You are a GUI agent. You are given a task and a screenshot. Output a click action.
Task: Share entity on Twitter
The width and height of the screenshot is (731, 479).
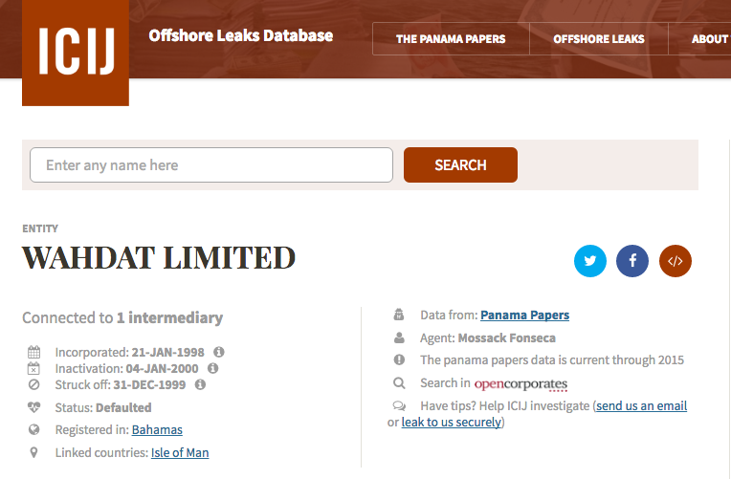(x=590, y=260)
